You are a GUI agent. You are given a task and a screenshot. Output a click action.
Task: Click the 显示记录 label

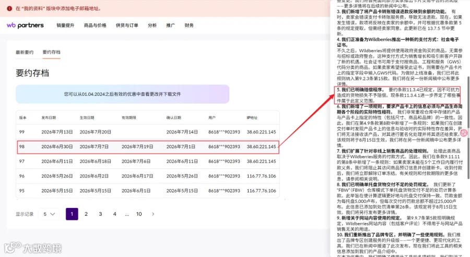click(x=25, y=214)
